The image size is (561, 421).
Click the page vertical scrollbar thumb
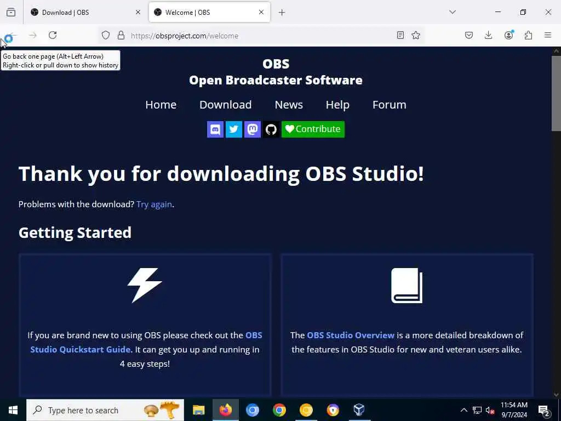pos(556,94)
